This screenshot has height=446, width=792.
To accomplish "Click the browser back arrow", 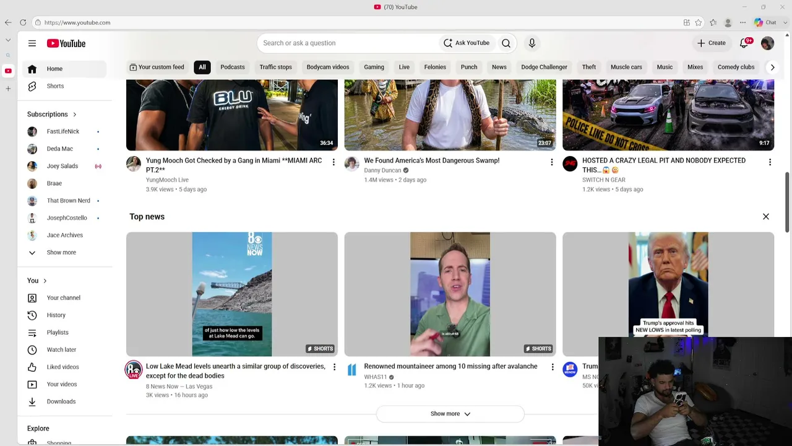I will 8,22.
